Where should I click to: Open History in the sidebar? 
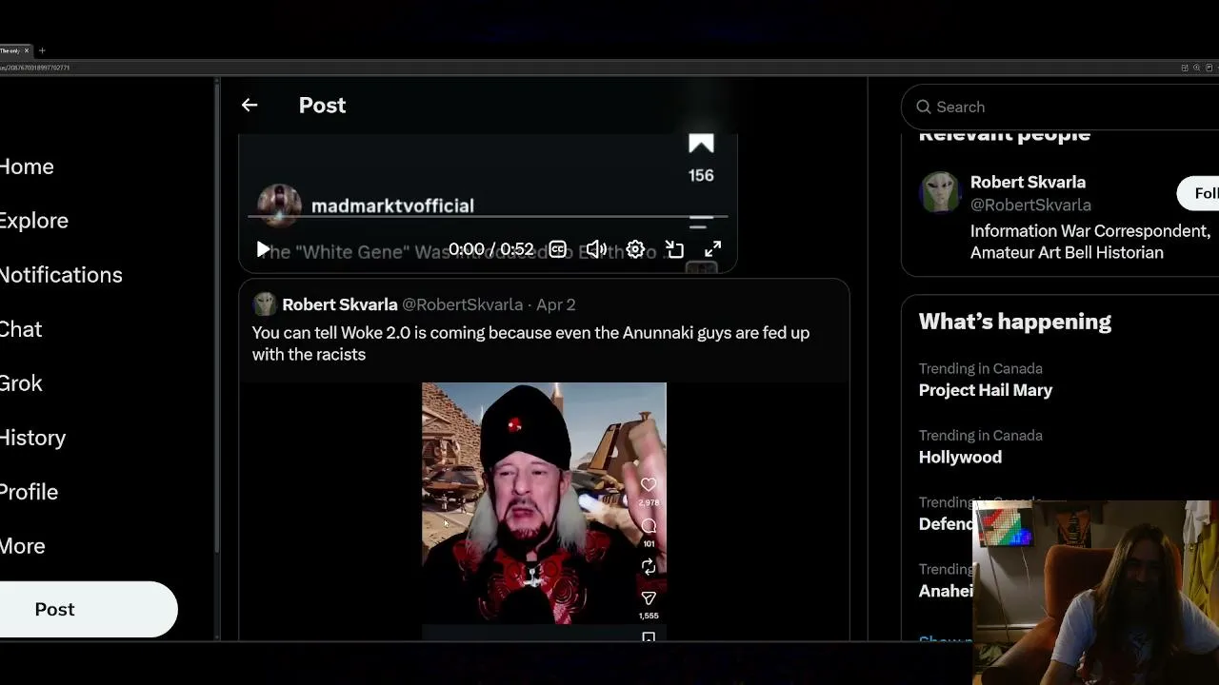[x=32, y=438]
